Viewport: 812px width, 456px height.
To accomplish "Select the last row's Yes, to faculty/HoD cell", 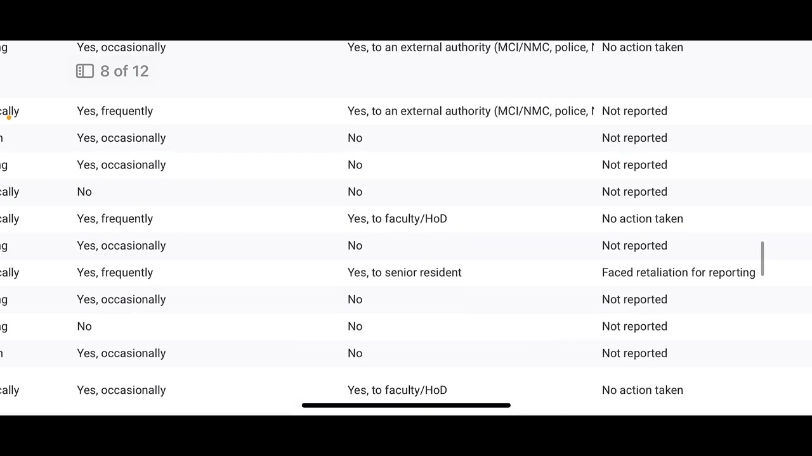I will point(397,390).
